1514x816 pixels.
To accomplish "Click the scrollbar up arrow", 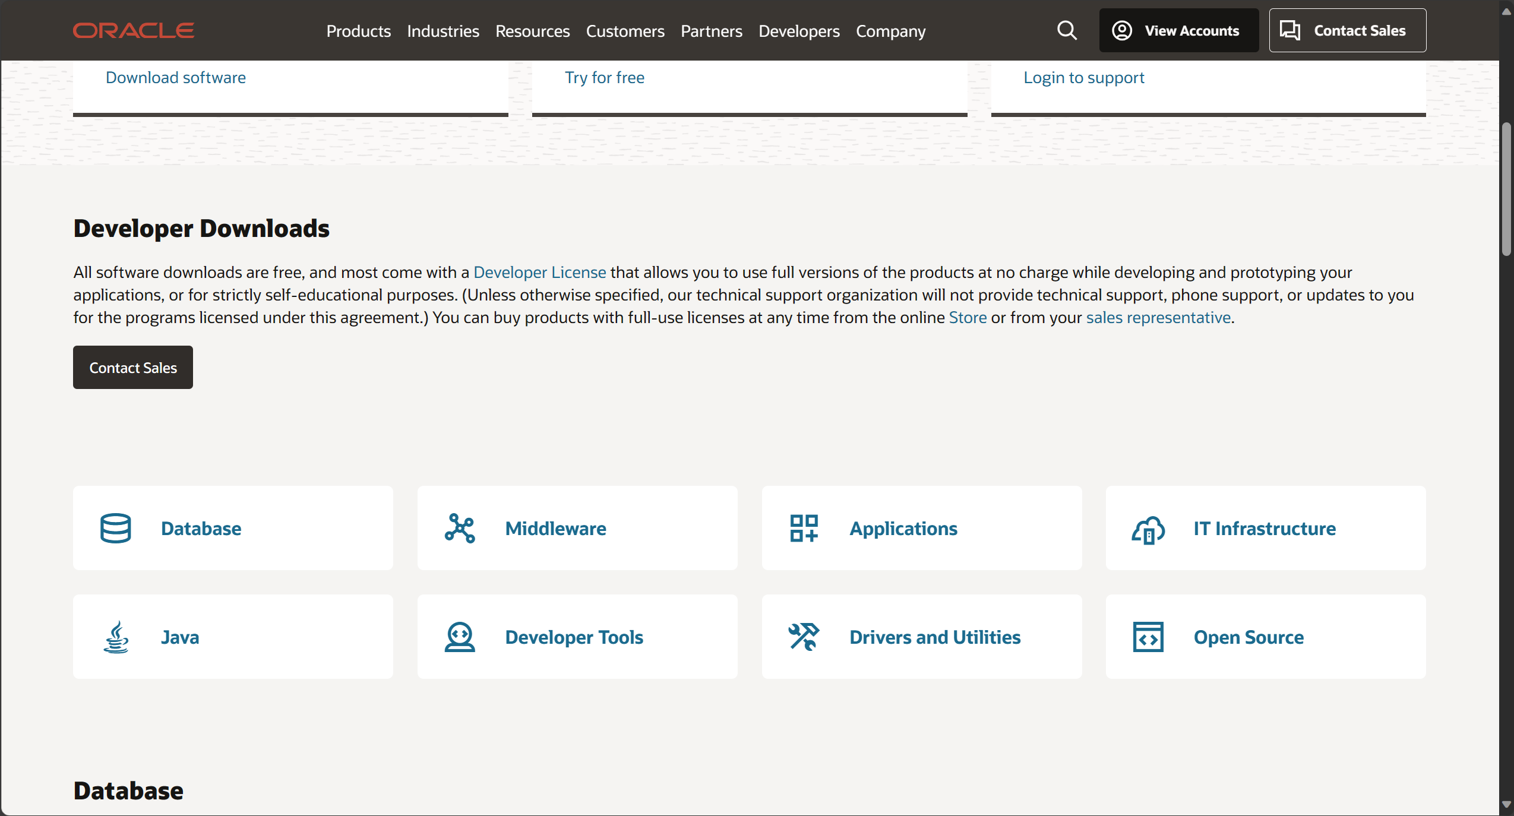I will (x=1506, y=11).
